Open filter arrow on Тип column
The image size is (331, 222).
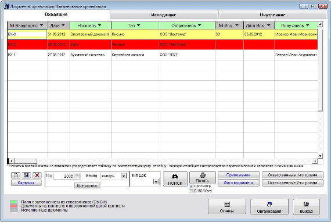point(138,26)
